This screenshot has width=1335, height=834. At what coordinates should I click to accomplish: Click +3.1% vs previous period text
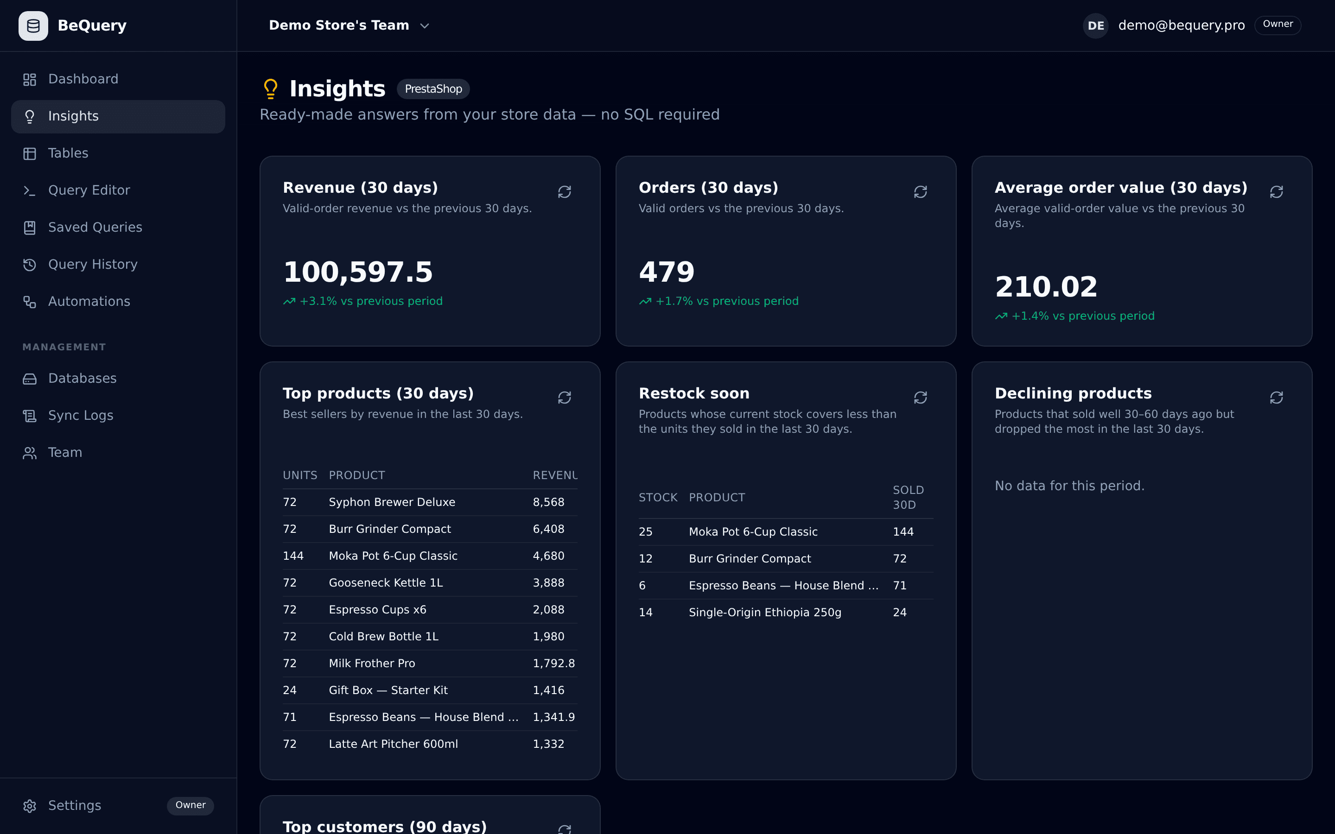click(x=371, y=301)
